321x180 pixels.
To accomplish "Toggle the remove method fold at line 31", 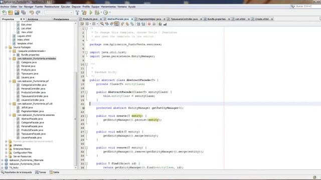I will [86, 148].
